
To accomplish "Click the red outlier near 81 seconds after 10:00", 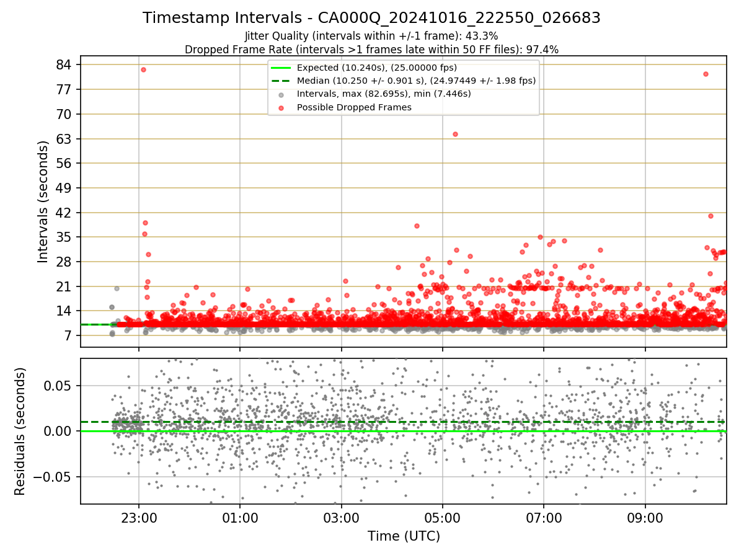I will pos(706,74).
